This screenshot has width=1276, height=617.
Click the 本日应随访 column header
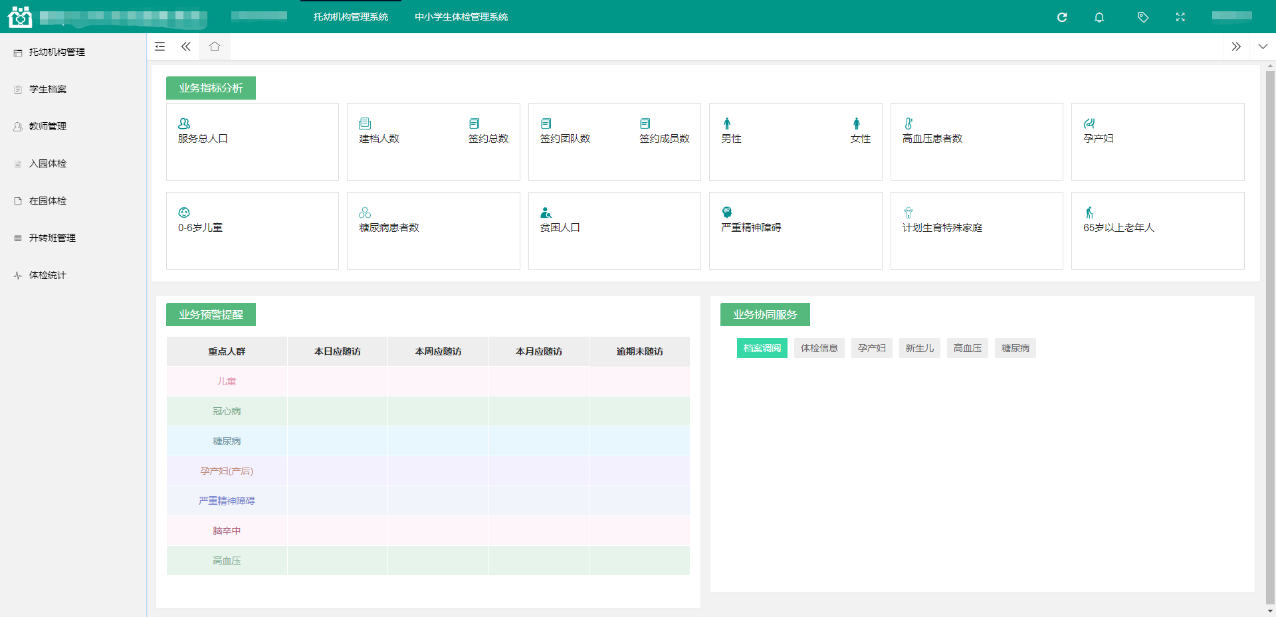pyautogui.click(x=338, y=351)
